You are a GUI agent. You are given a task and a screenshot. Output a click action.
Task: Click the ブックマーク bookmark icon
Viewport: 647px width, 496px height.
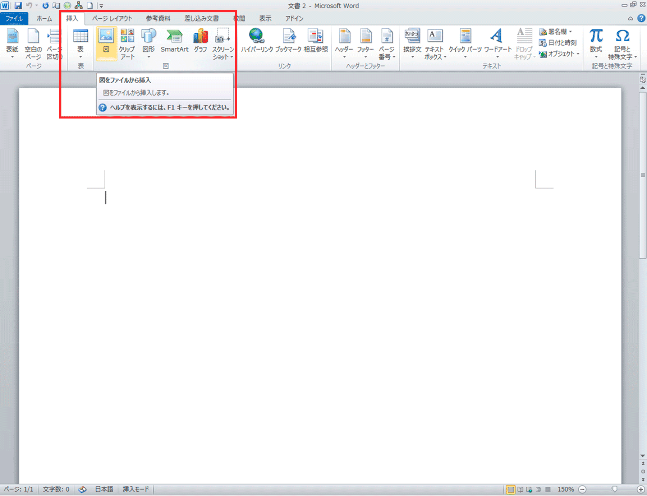point(288,41)
